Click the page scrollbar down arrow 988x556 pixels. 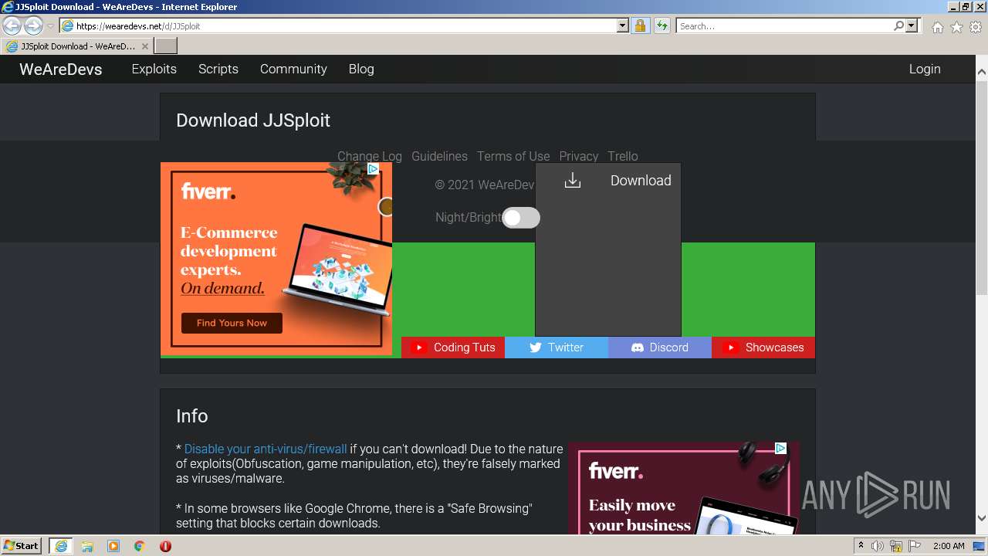(982, 518)
